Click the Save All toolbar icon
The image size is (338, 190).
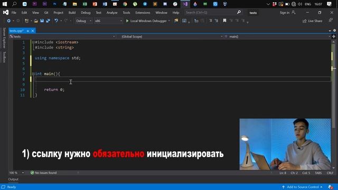48,21
